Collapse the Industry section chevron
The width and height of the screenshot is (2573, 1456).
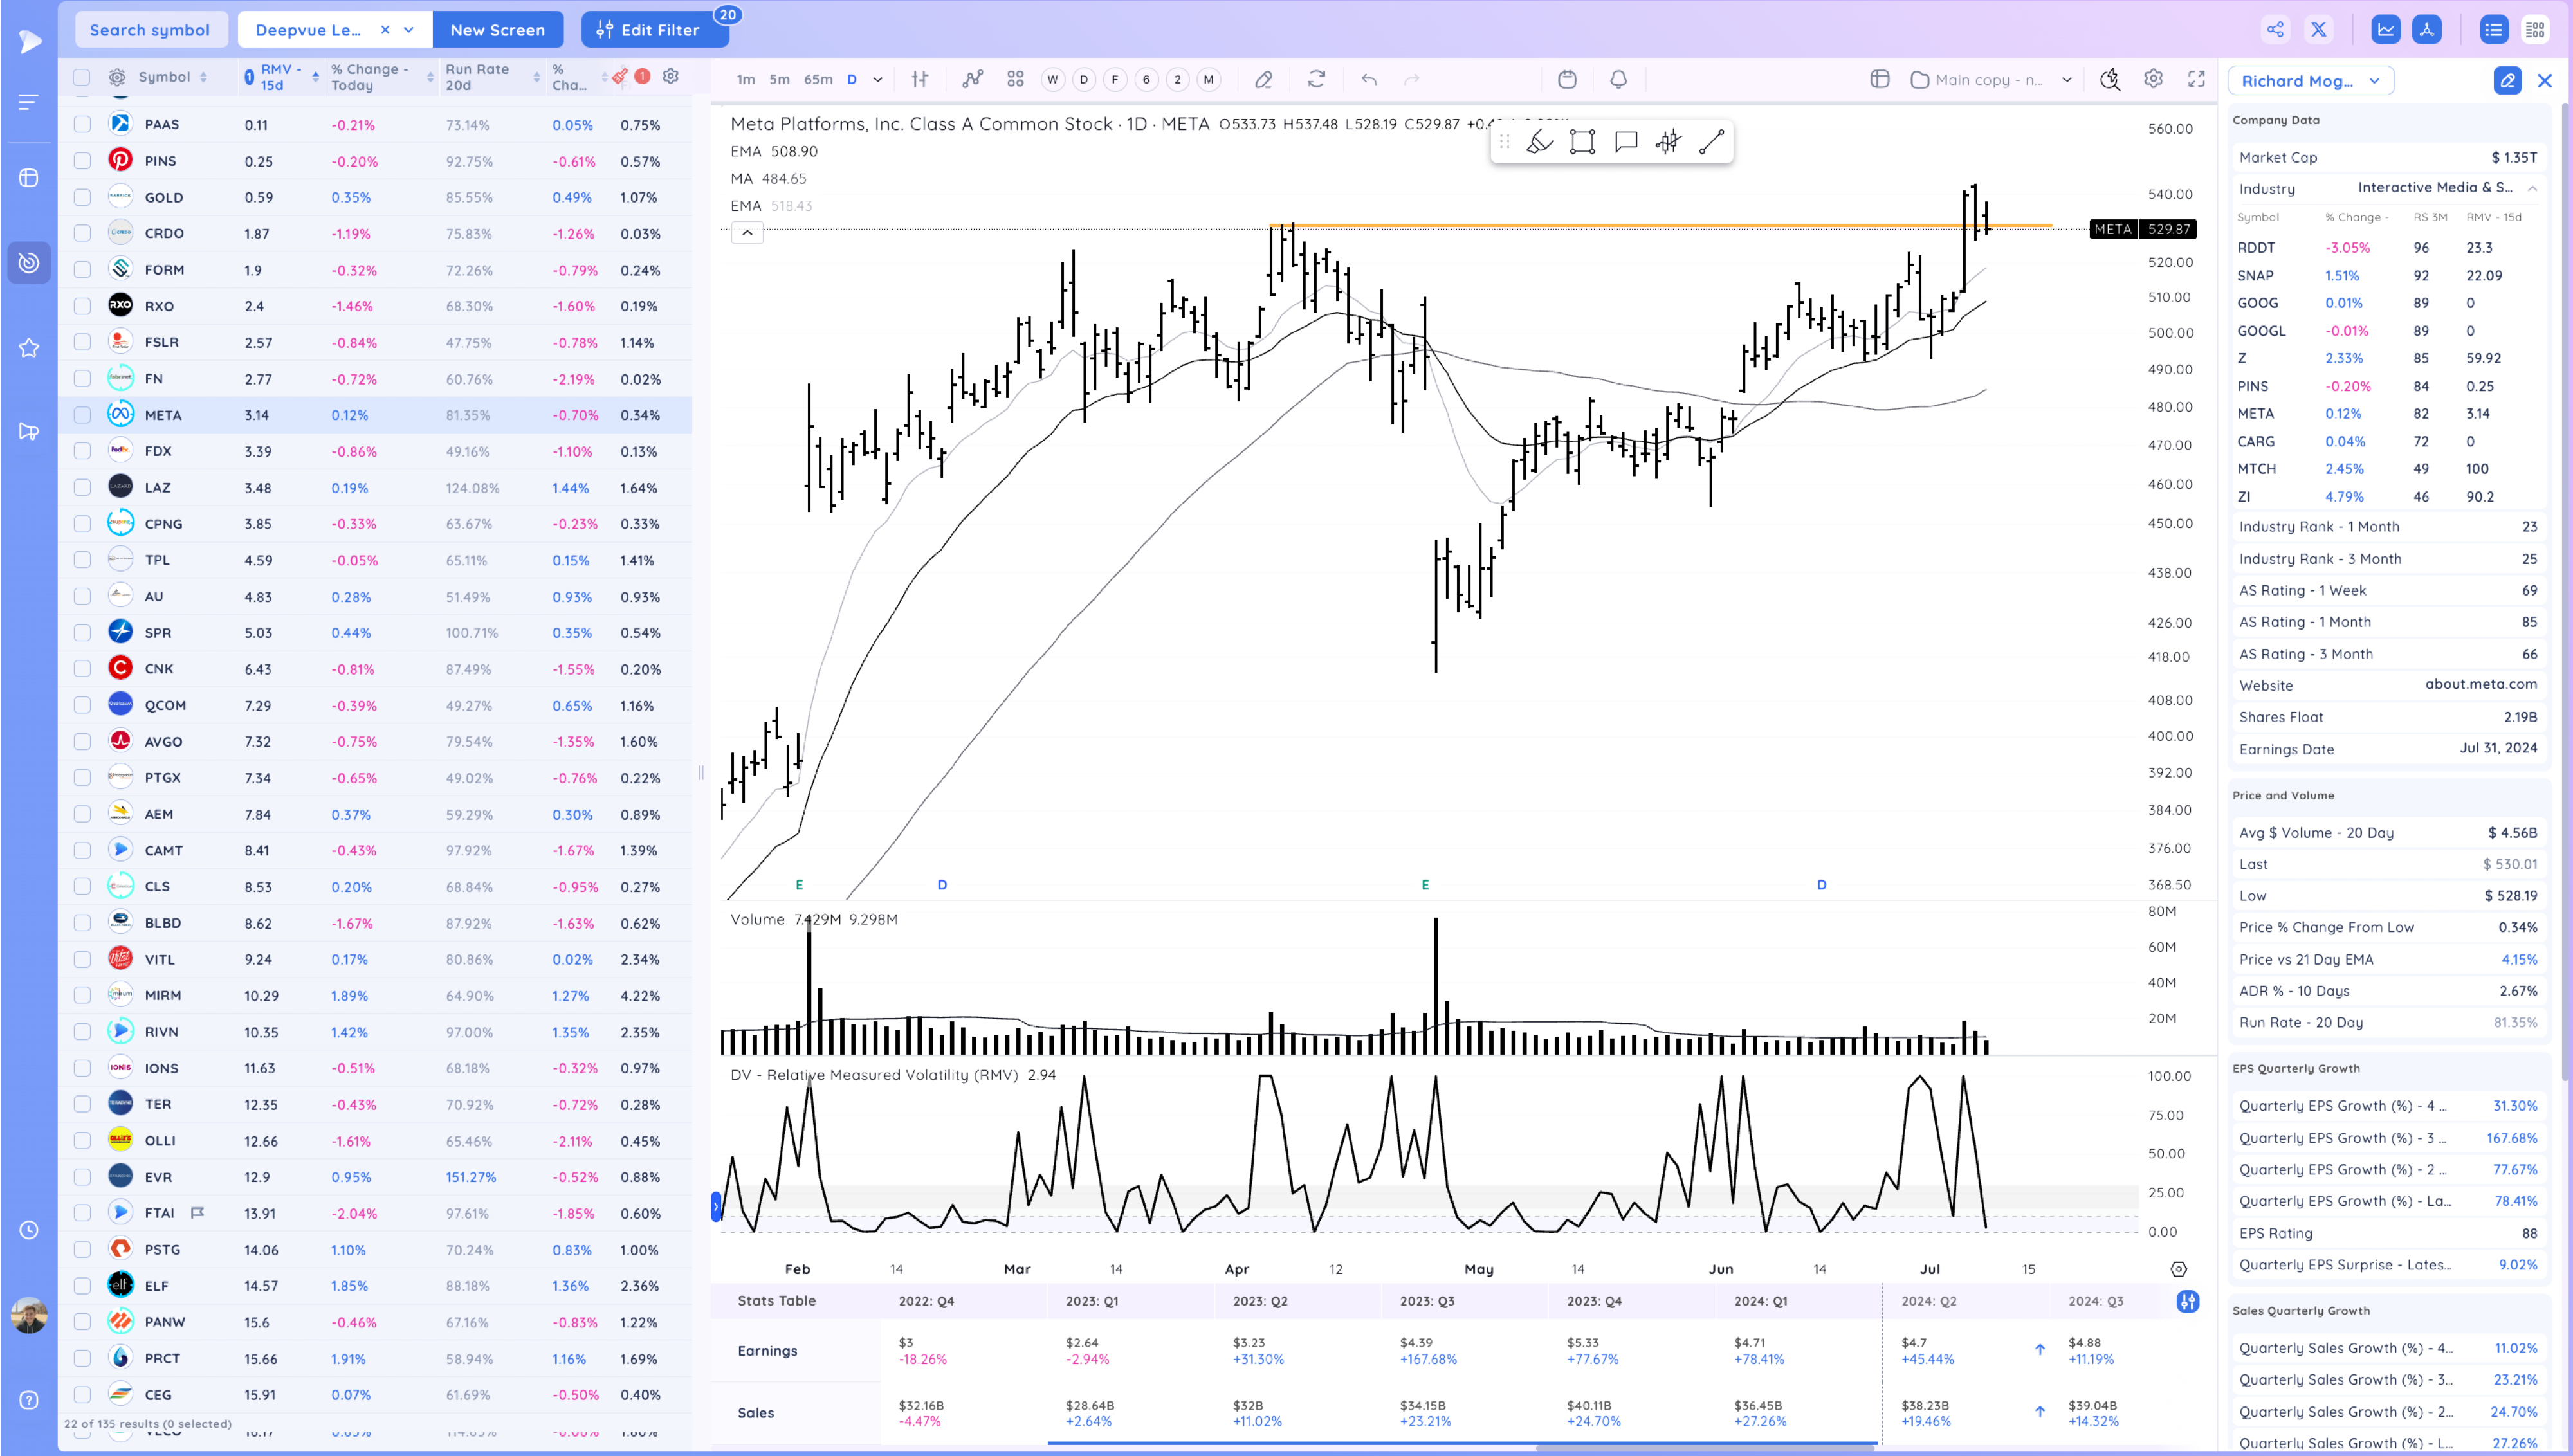(2532, 188)
